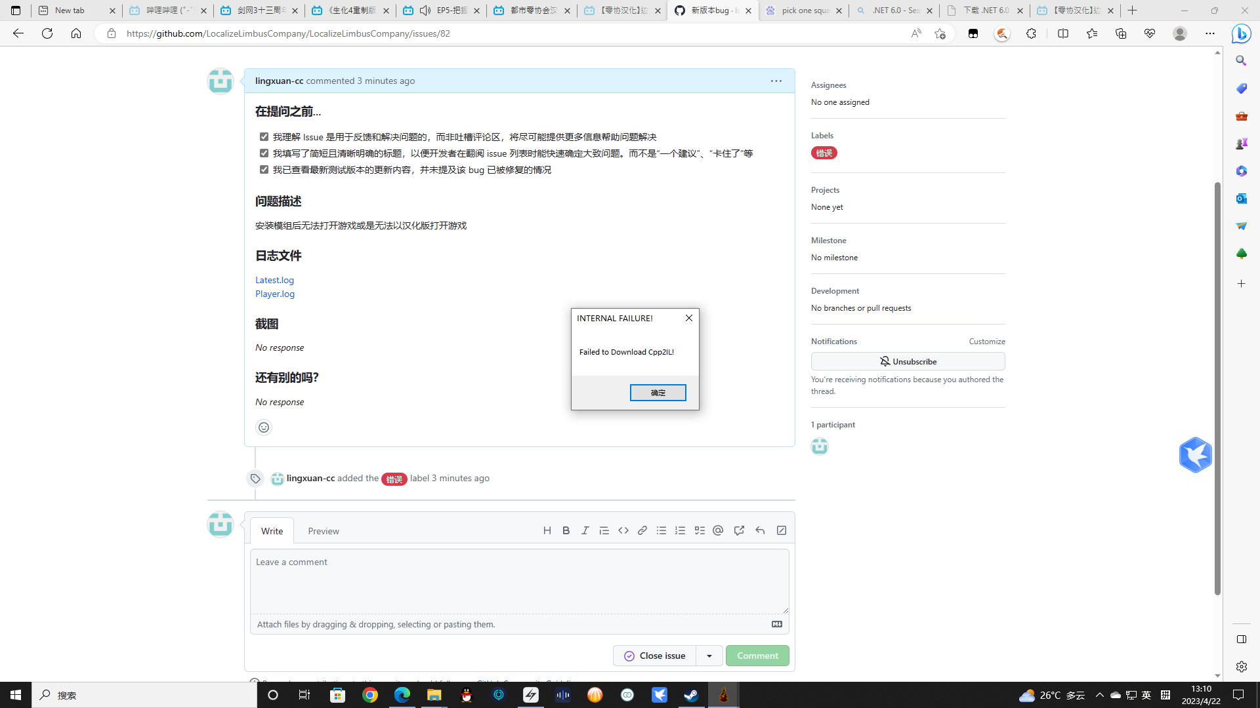Open the browser Settings and more menu

(x=1210, y=33)
